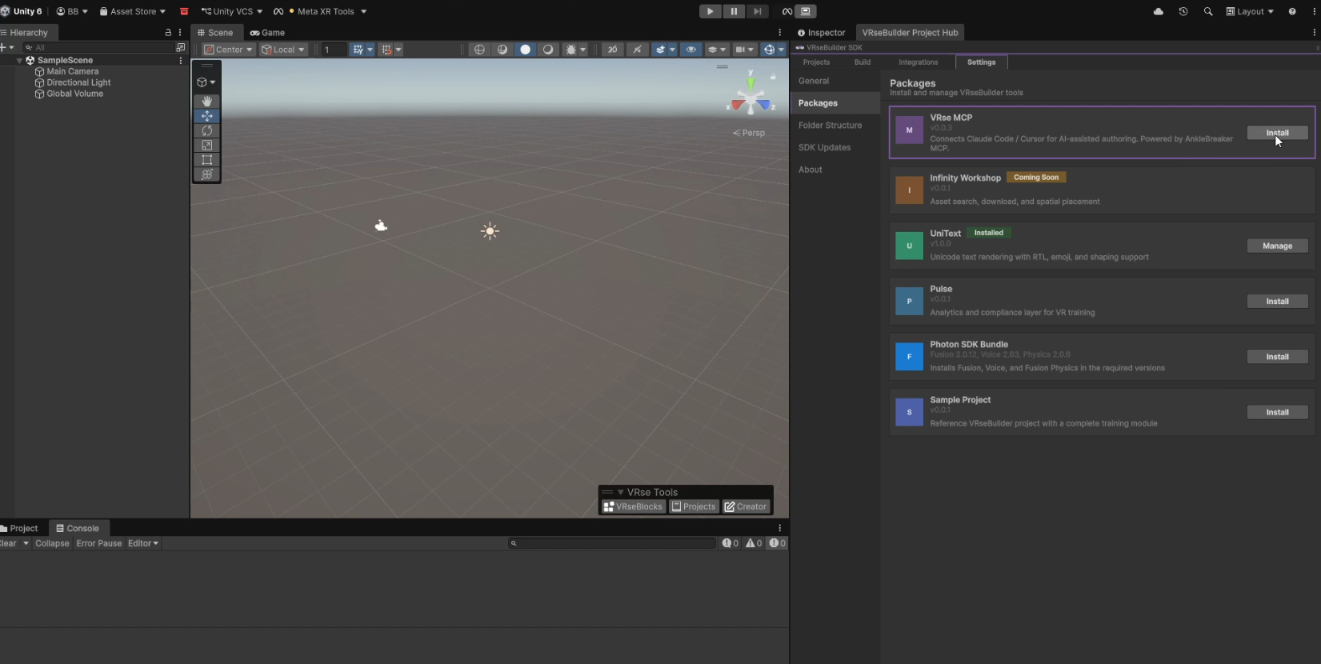
Task: Open the Center pivot mode dropdown
Action: (228, 50)
